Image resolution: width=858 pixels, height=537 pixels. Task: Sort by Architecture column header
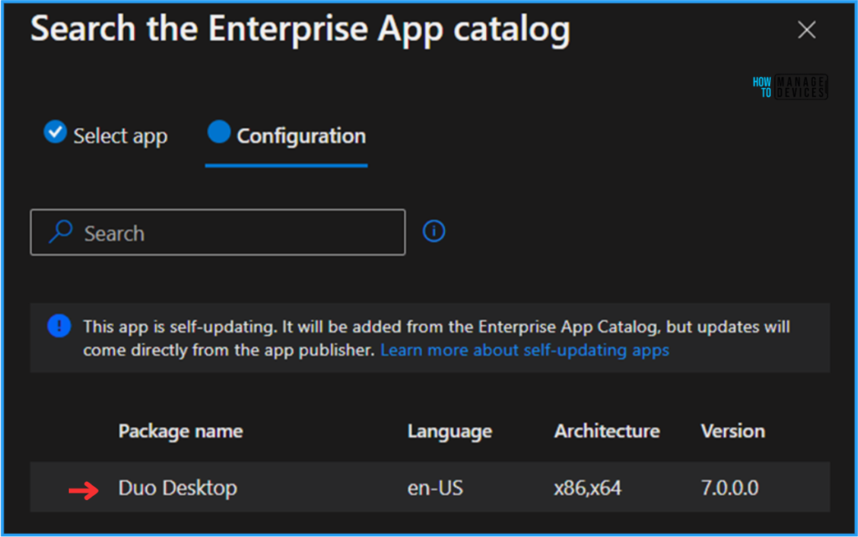coord(607,431)
